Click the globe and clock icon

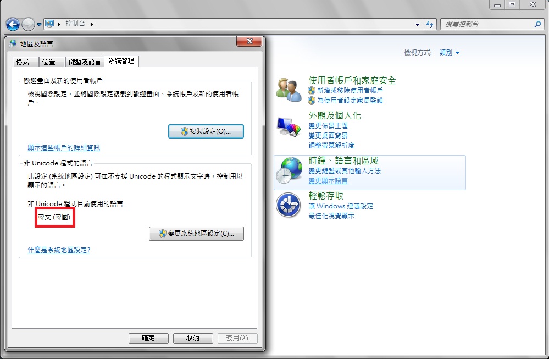[x=289, y=170]
